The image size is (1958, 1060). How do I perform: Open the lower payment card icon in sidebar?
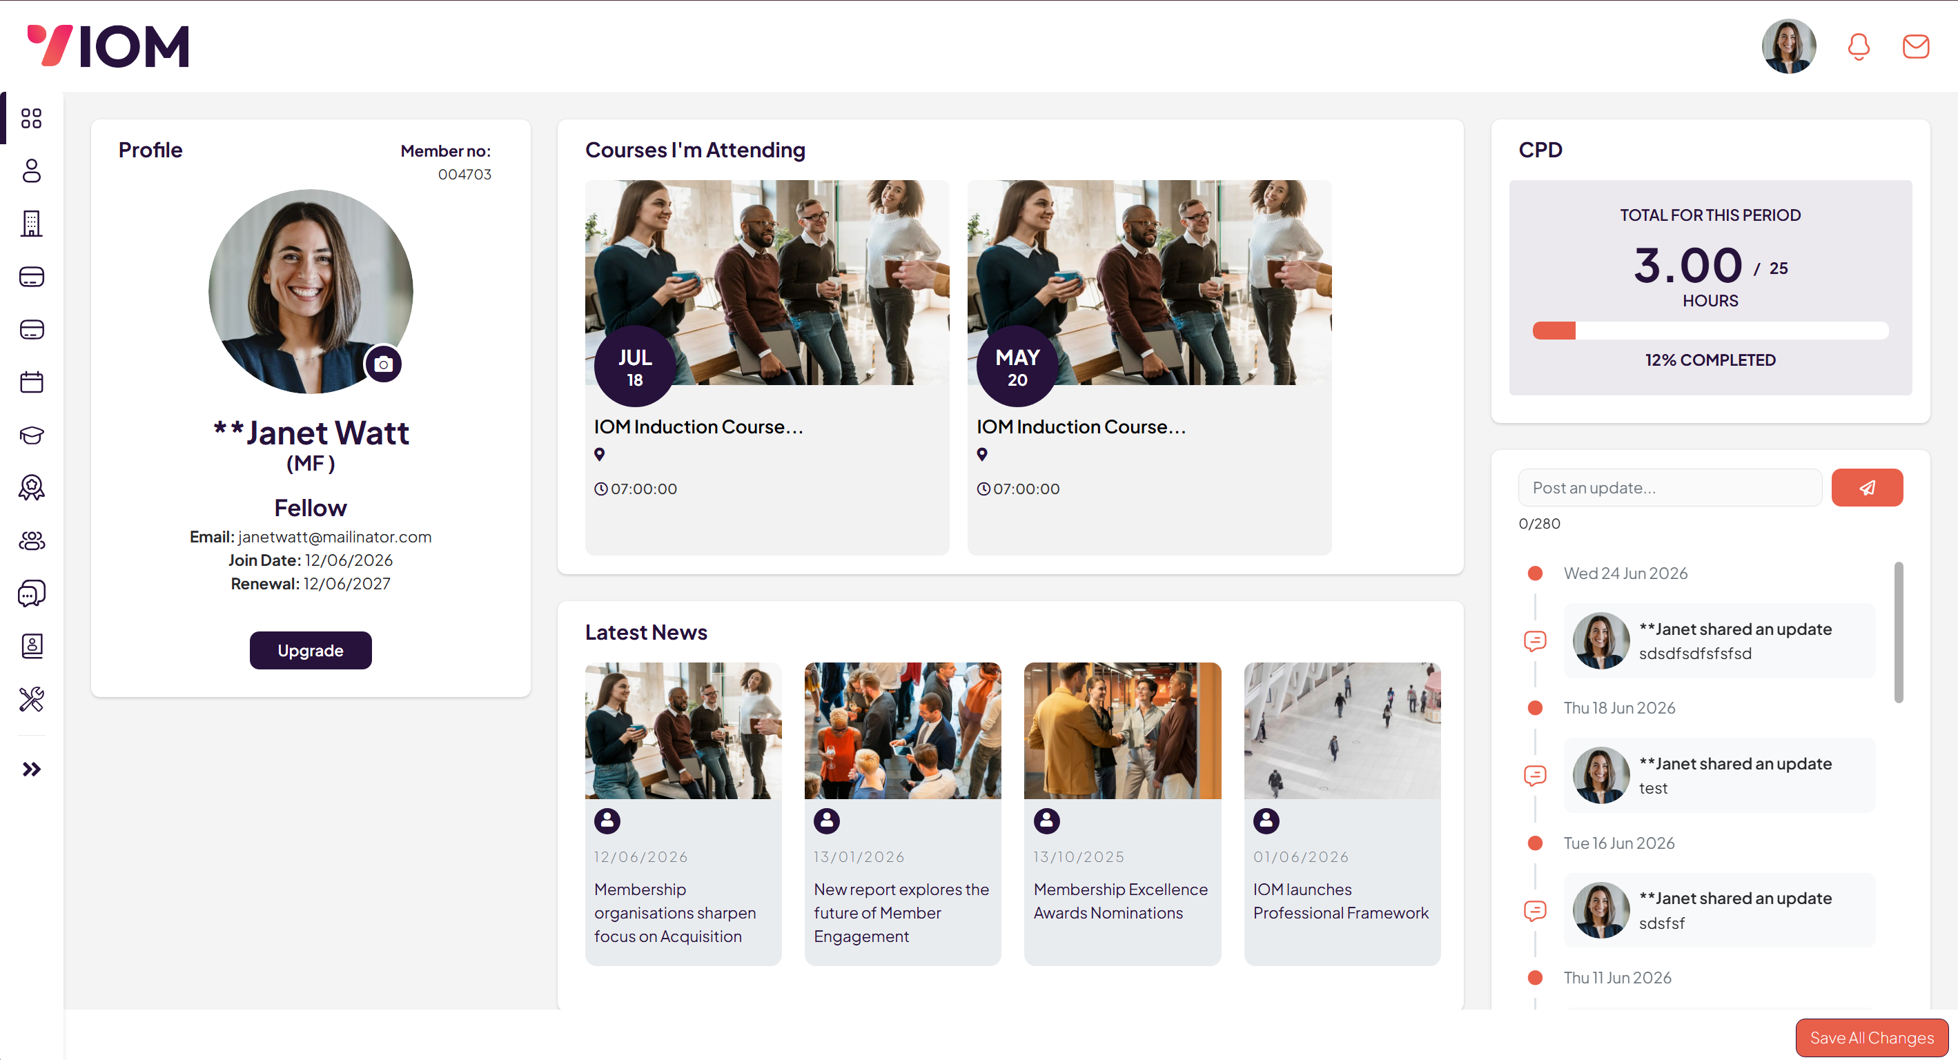pos(31,329)
